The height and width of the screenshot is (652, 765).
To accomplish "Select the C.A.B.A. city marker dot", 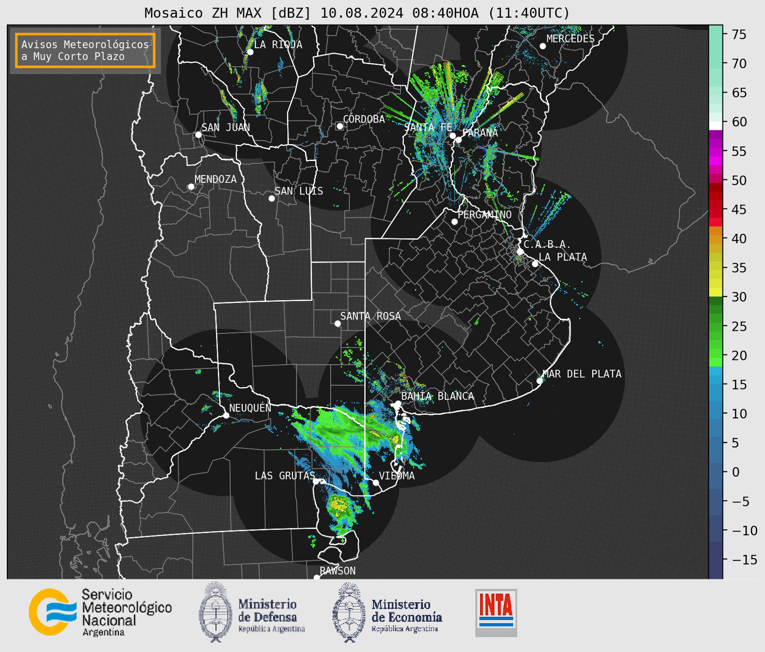I will click(520, 252).
